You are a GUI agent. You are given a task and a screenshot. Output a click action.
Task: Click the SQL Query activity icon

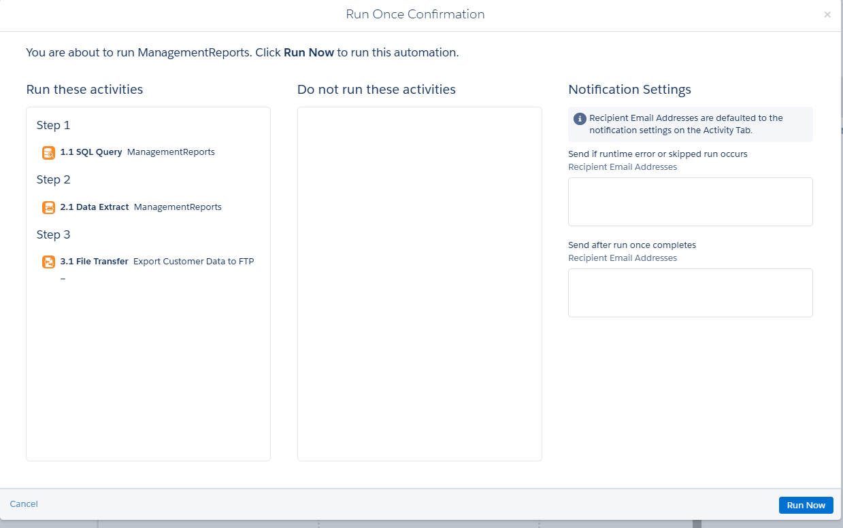48,153
